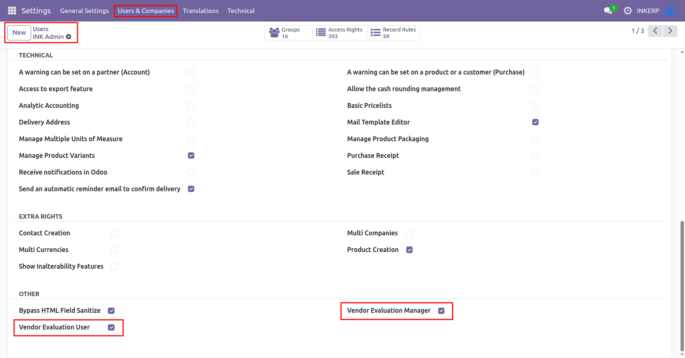Viewport: 685px width, 358px height.
Task: Uncheck Mail Template Editor
Action: pos(535,122)
